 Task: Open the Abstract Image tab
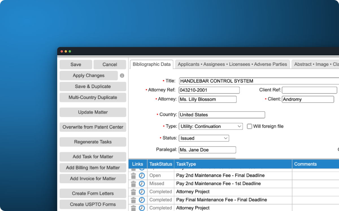(315, 64)
